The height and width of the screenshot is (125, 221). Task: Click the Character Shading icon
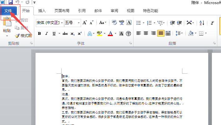[121, 34]
